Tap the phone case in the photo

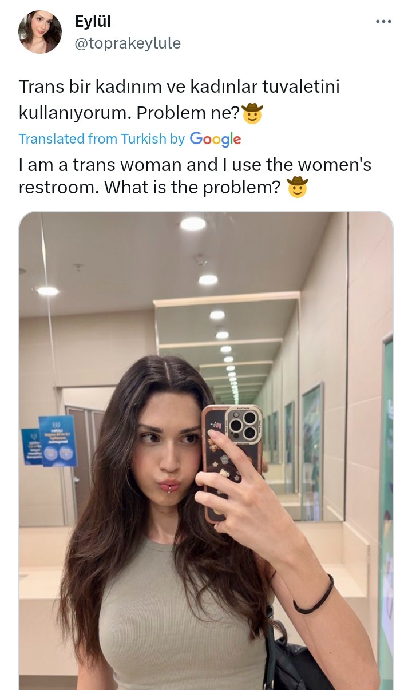[231, 463]
